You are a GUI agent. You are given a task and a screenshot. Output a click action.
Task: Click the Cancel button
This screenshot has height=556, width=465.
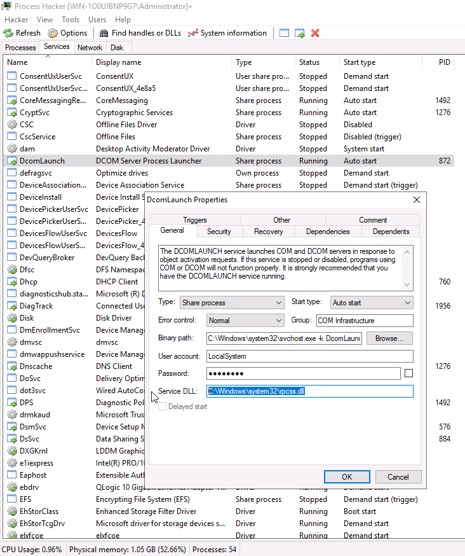click(x=398, y=477)
